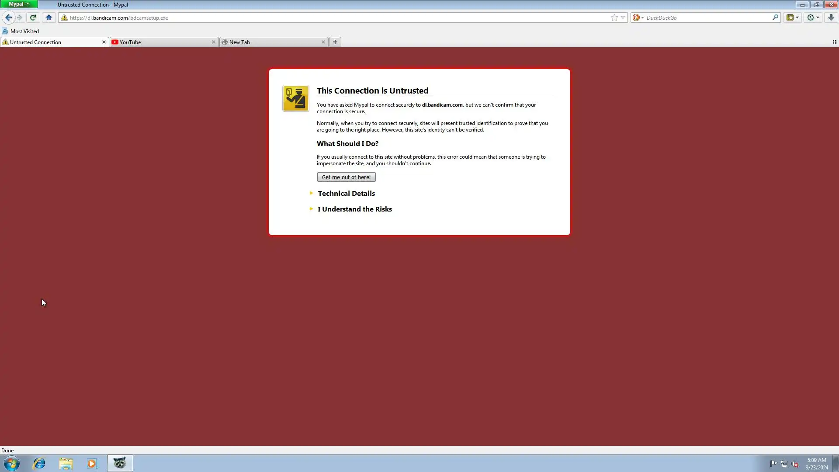Screen dimensions: 839x472
Task: Close the YouTube tab
Action: point(213,42)
